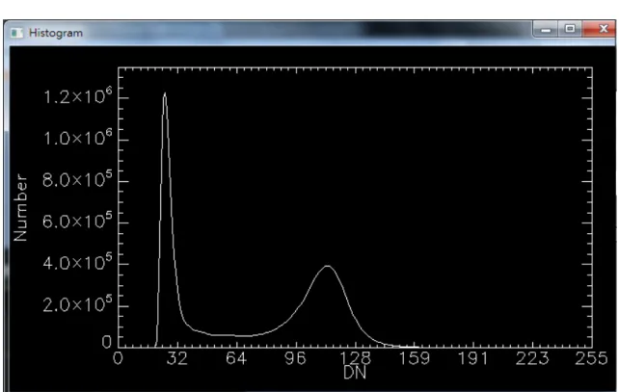Image resolution: width=619 pixels, height=392 pixels.
Task: Click the 8.0×10⁵ y-axis value
Action: coord(78,179)
